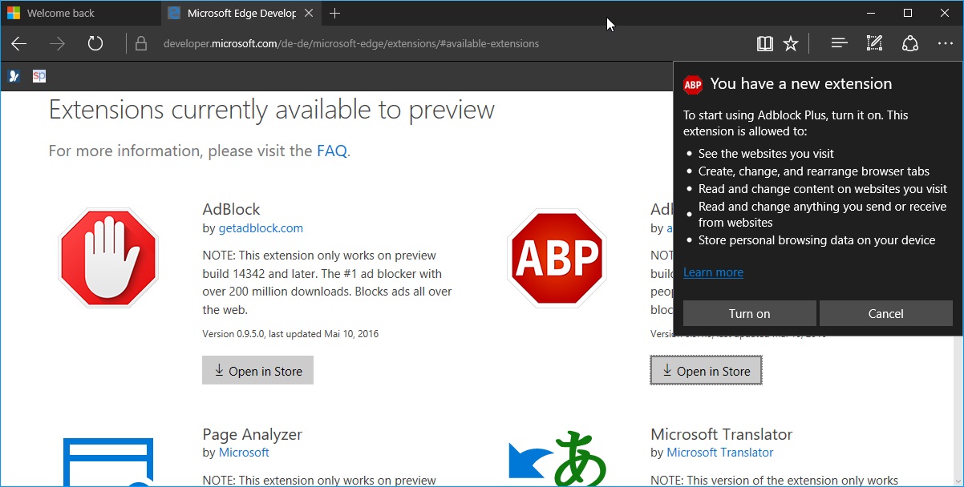This screenshot has height=487, width=964.
Task: Open the FAQ link
Action: (x=332, y=151)
